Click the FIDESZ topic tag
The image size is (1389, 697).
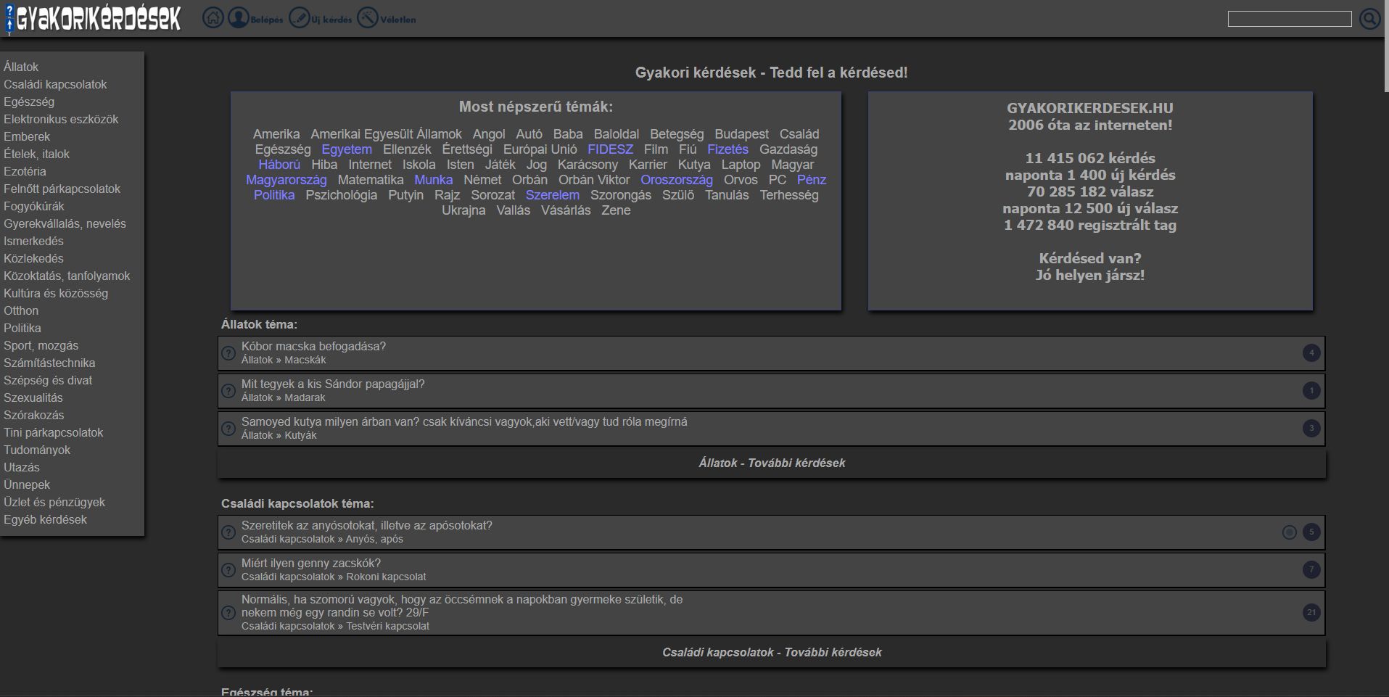(610, 149)
